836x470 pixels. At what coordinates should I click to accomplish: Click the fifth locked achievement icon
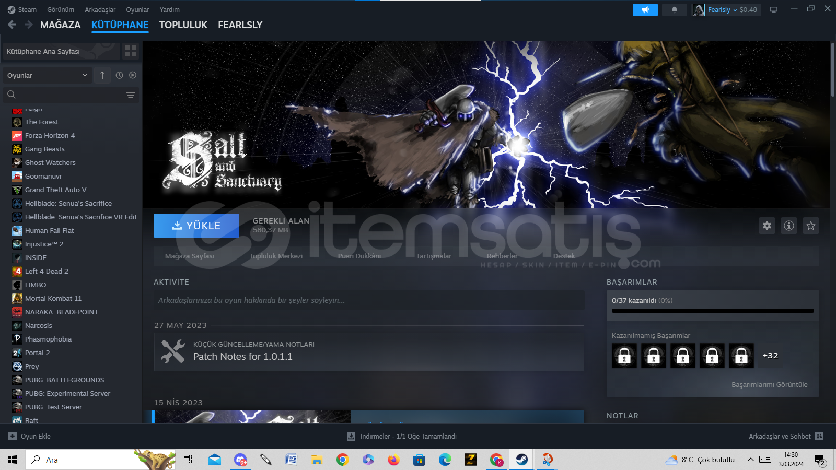coord(741,356)
